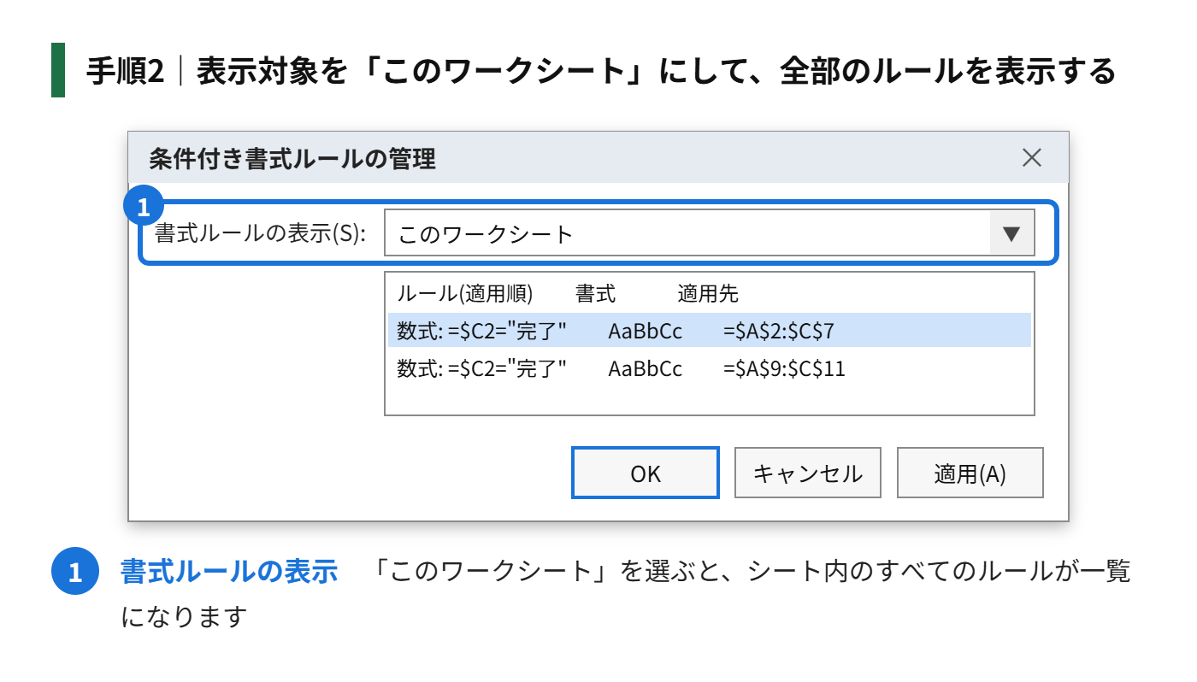
Task: Select the rule applied to =$A$2:$C$7
Action: (x=709, y=330)
